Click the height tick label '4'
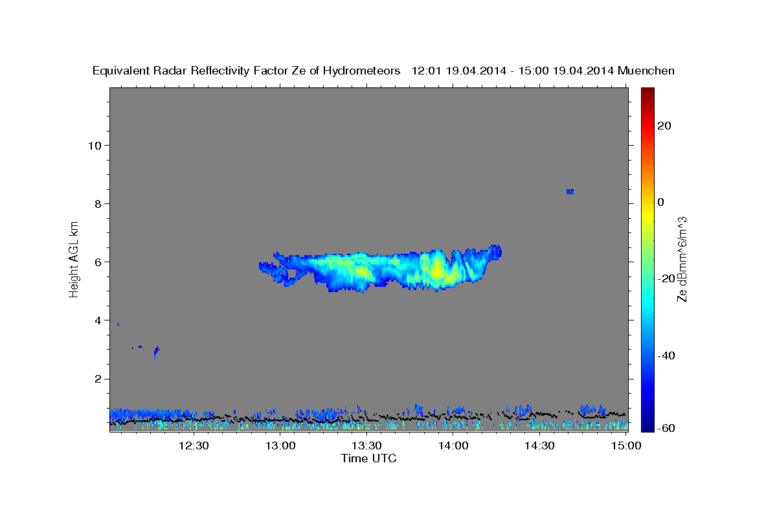 98,320
